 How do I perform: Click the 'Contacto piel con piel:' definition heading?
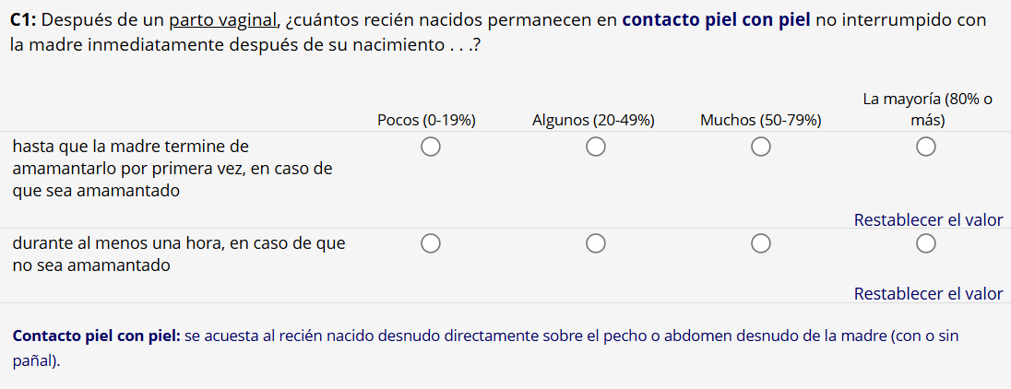[96, 336]
